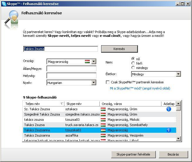Image resolution: width=192 pixels, height=162 pixels.
Task: Select the 'nő' gender radio button
Action: [x=133, y=59]
